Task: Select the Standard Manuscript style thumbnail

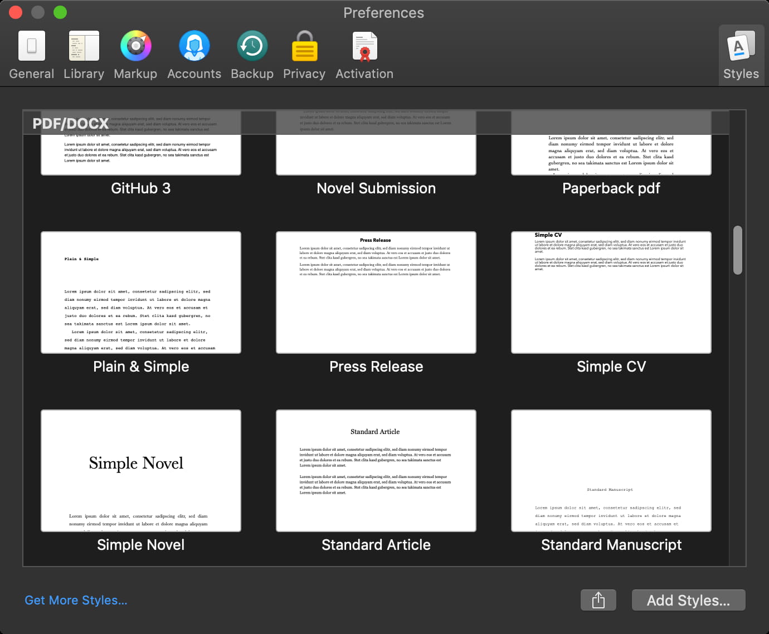Action: pyautogui.click(x=611, y=471)
